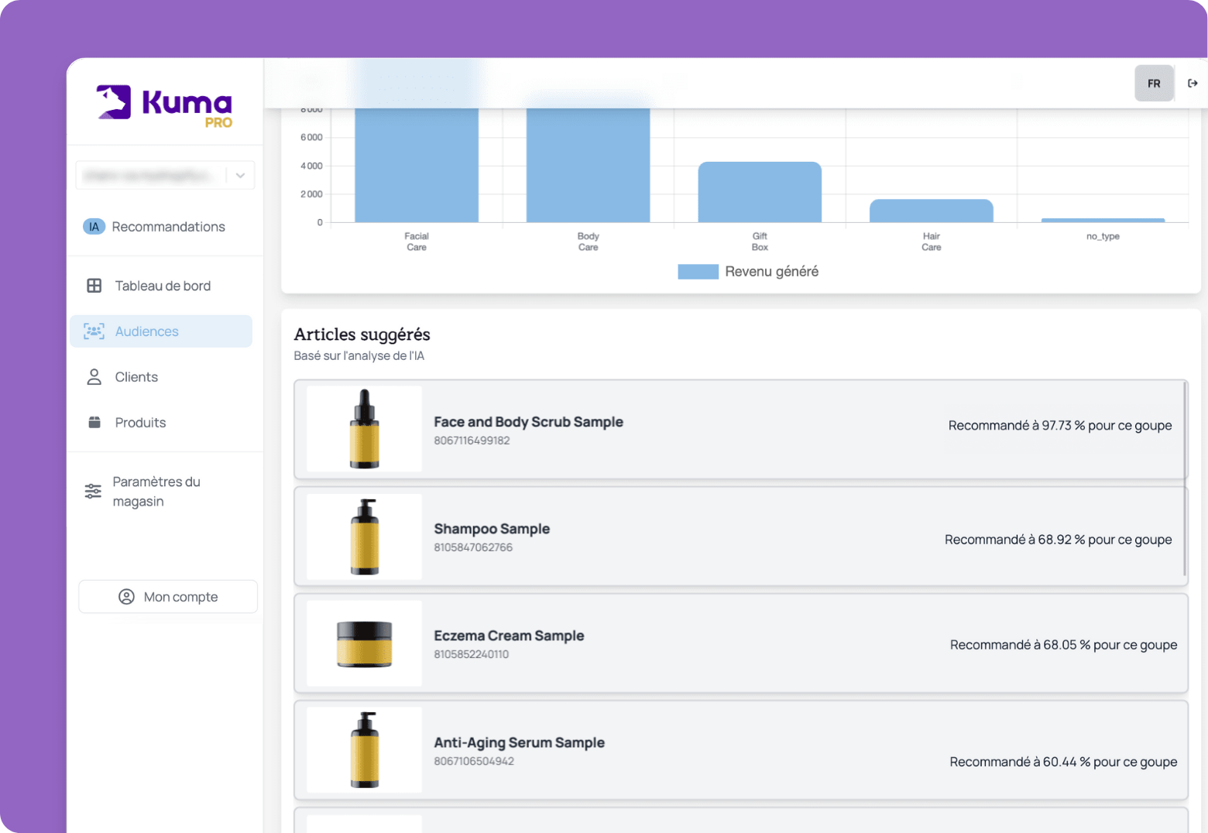This screenshot has width=1208, height=833.
Task: Click the Eczema Cream Sample jar thumbnail
Action: [x=364, y=643]
